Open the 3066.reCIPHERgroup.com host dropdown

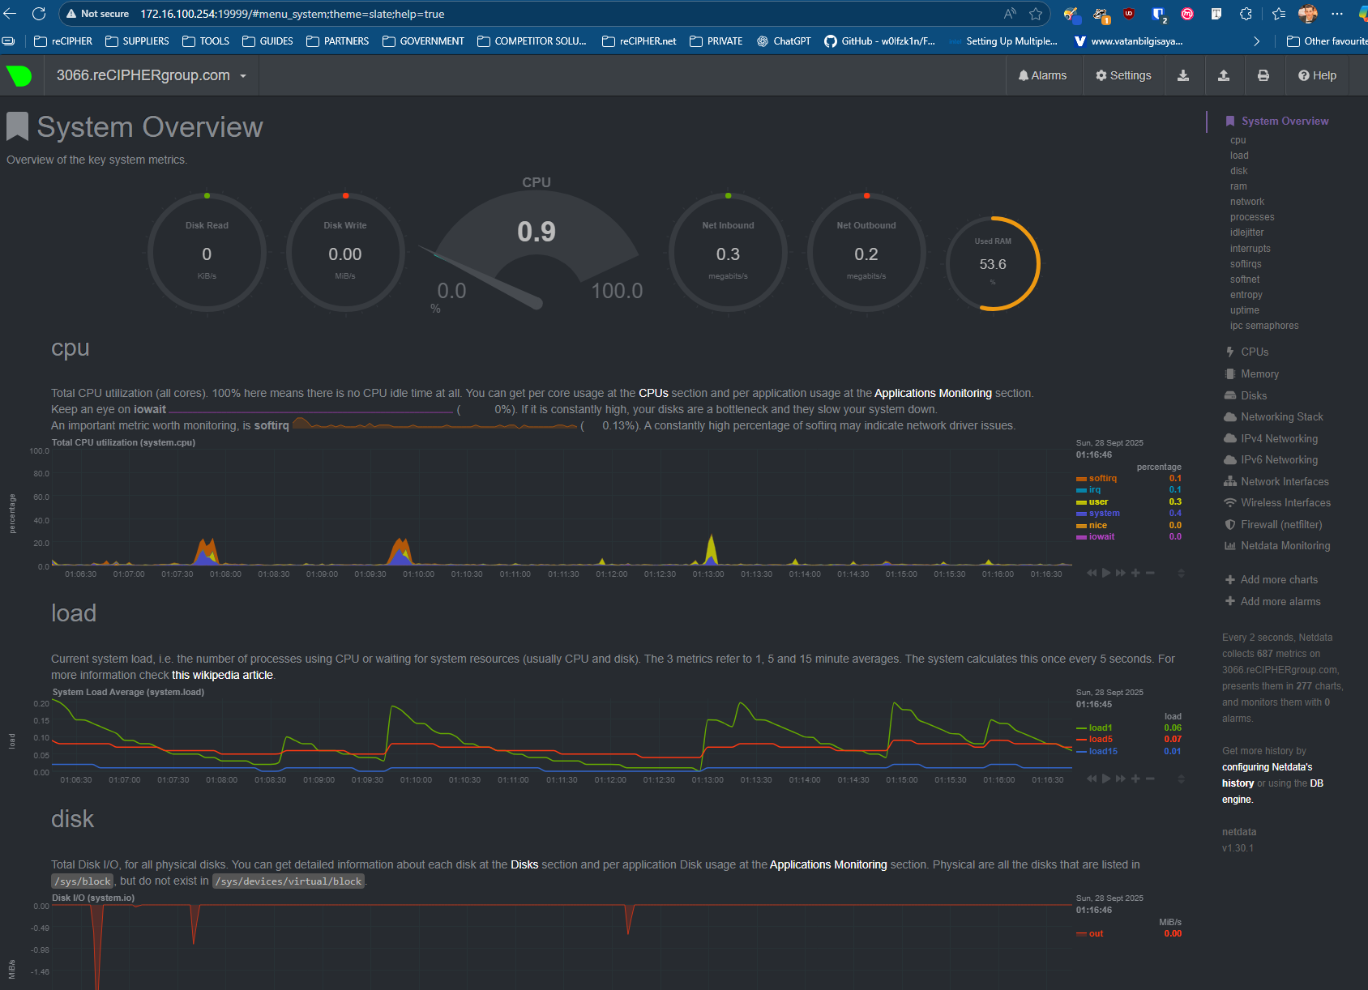point(152,75)
